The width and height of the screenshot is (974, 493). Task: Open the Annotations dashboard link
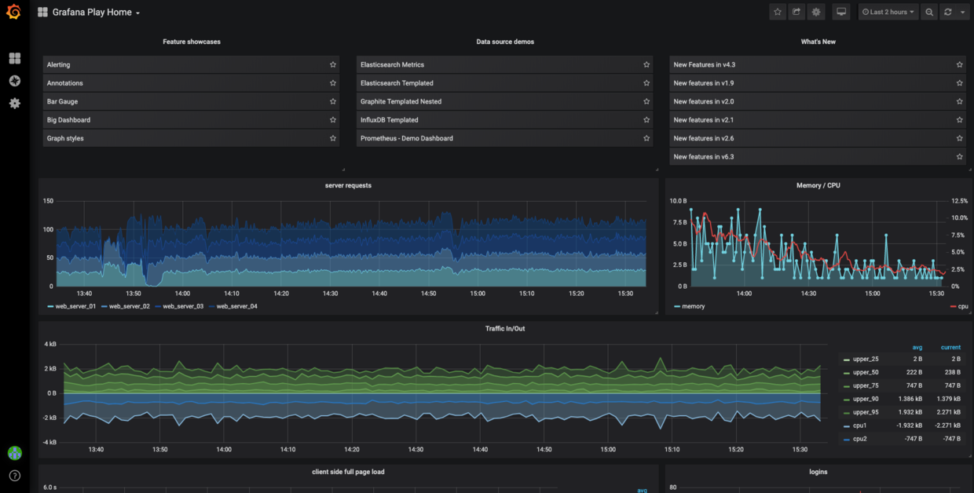pos(191,83)
